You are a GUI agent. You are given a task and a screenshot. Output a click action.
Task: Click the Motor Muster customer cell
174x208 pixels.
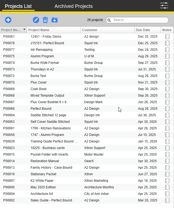click(94, 154)
